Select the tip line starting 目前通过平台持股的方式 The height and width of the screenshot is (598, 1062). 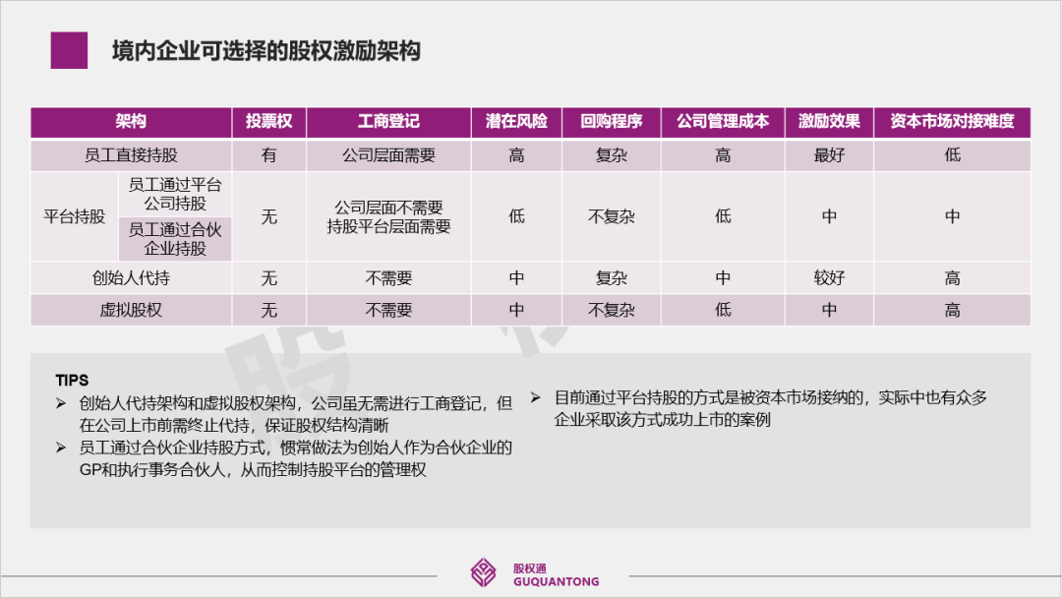771,397
